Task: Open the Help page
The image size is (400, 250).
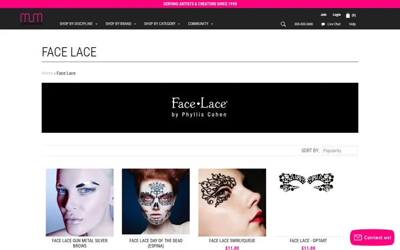Action: pyautogui.click(x=352, y=24)
